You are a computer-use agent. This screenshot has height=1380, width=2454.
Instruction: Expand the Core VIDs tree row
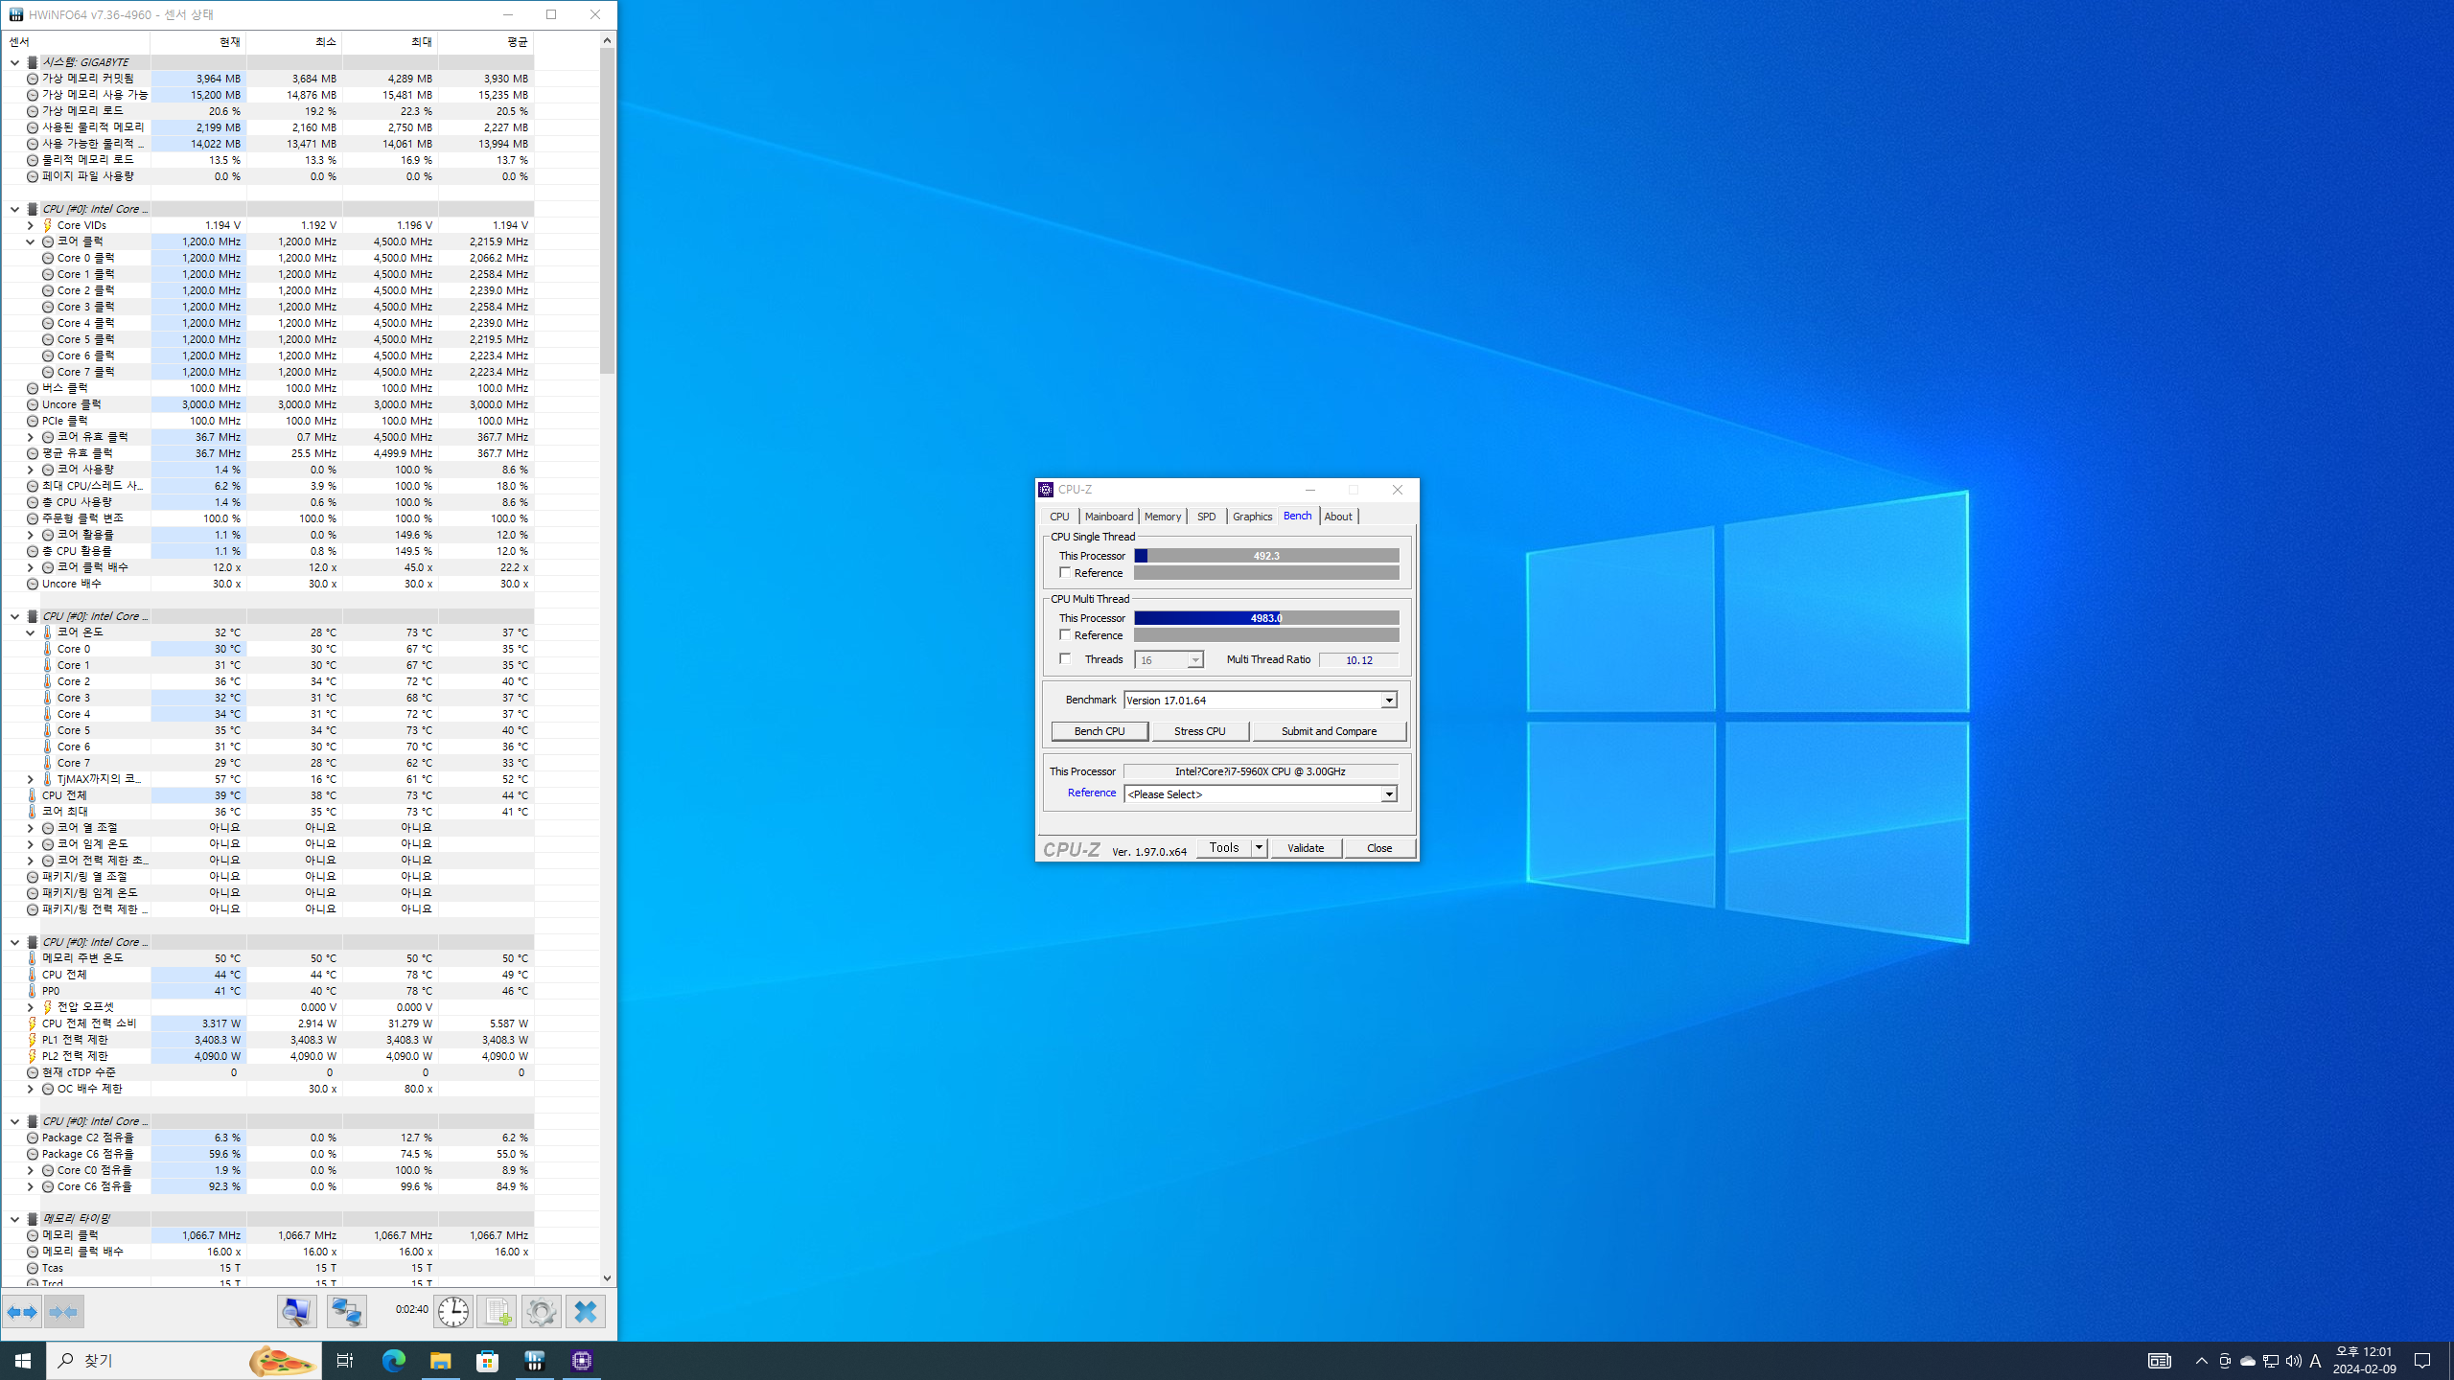click(x=30, y=225)
